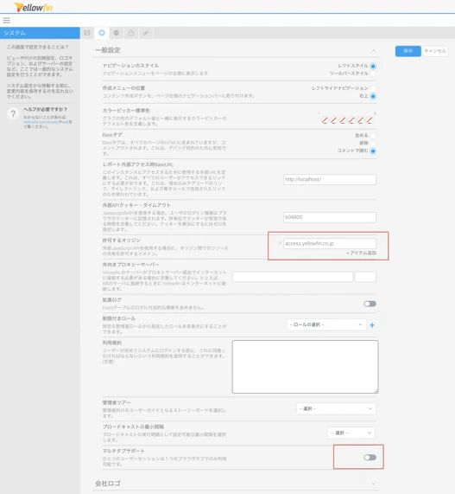Click first color picker swatch

[x=325, y=120]
